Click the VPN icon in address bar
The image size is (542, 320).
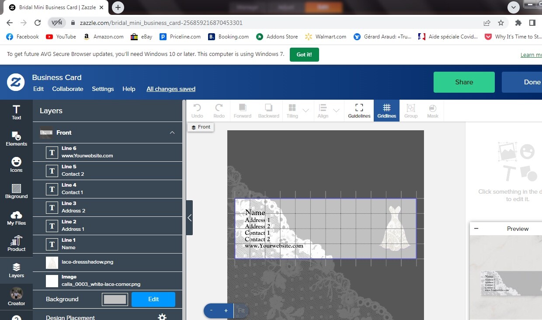pos(57,23)
